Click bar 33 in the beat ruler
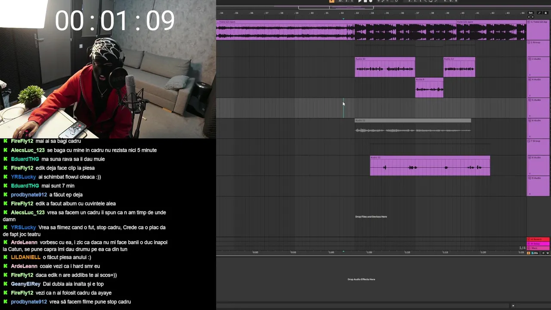This screenshot has height=310, width=551. [x=357, y=13]
